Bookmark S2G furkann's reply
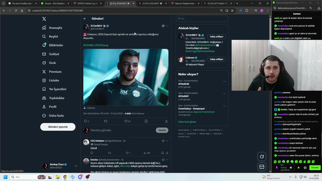The image size is (322, 181). click(x=163, y=153)
